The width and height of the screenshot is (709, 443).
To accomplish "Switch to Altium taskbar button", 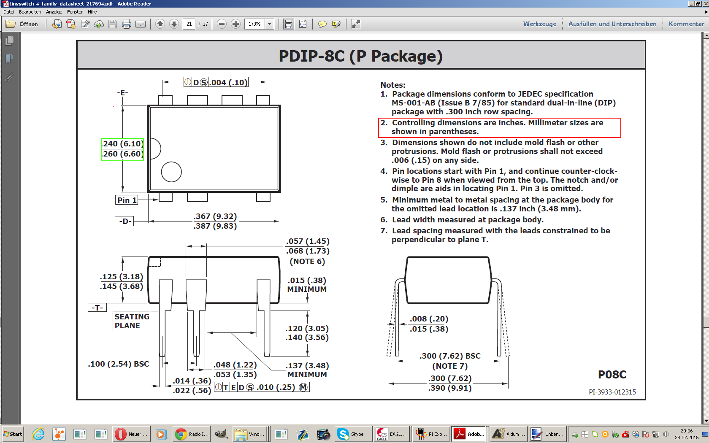I will [x=509, y=434].
